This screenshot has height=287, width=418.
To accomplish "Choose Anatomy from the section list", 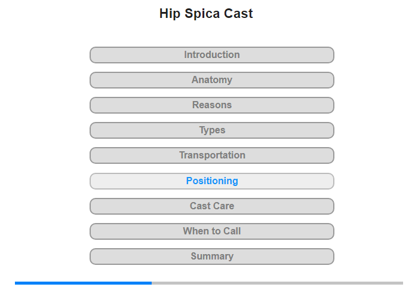I will 211,80.
